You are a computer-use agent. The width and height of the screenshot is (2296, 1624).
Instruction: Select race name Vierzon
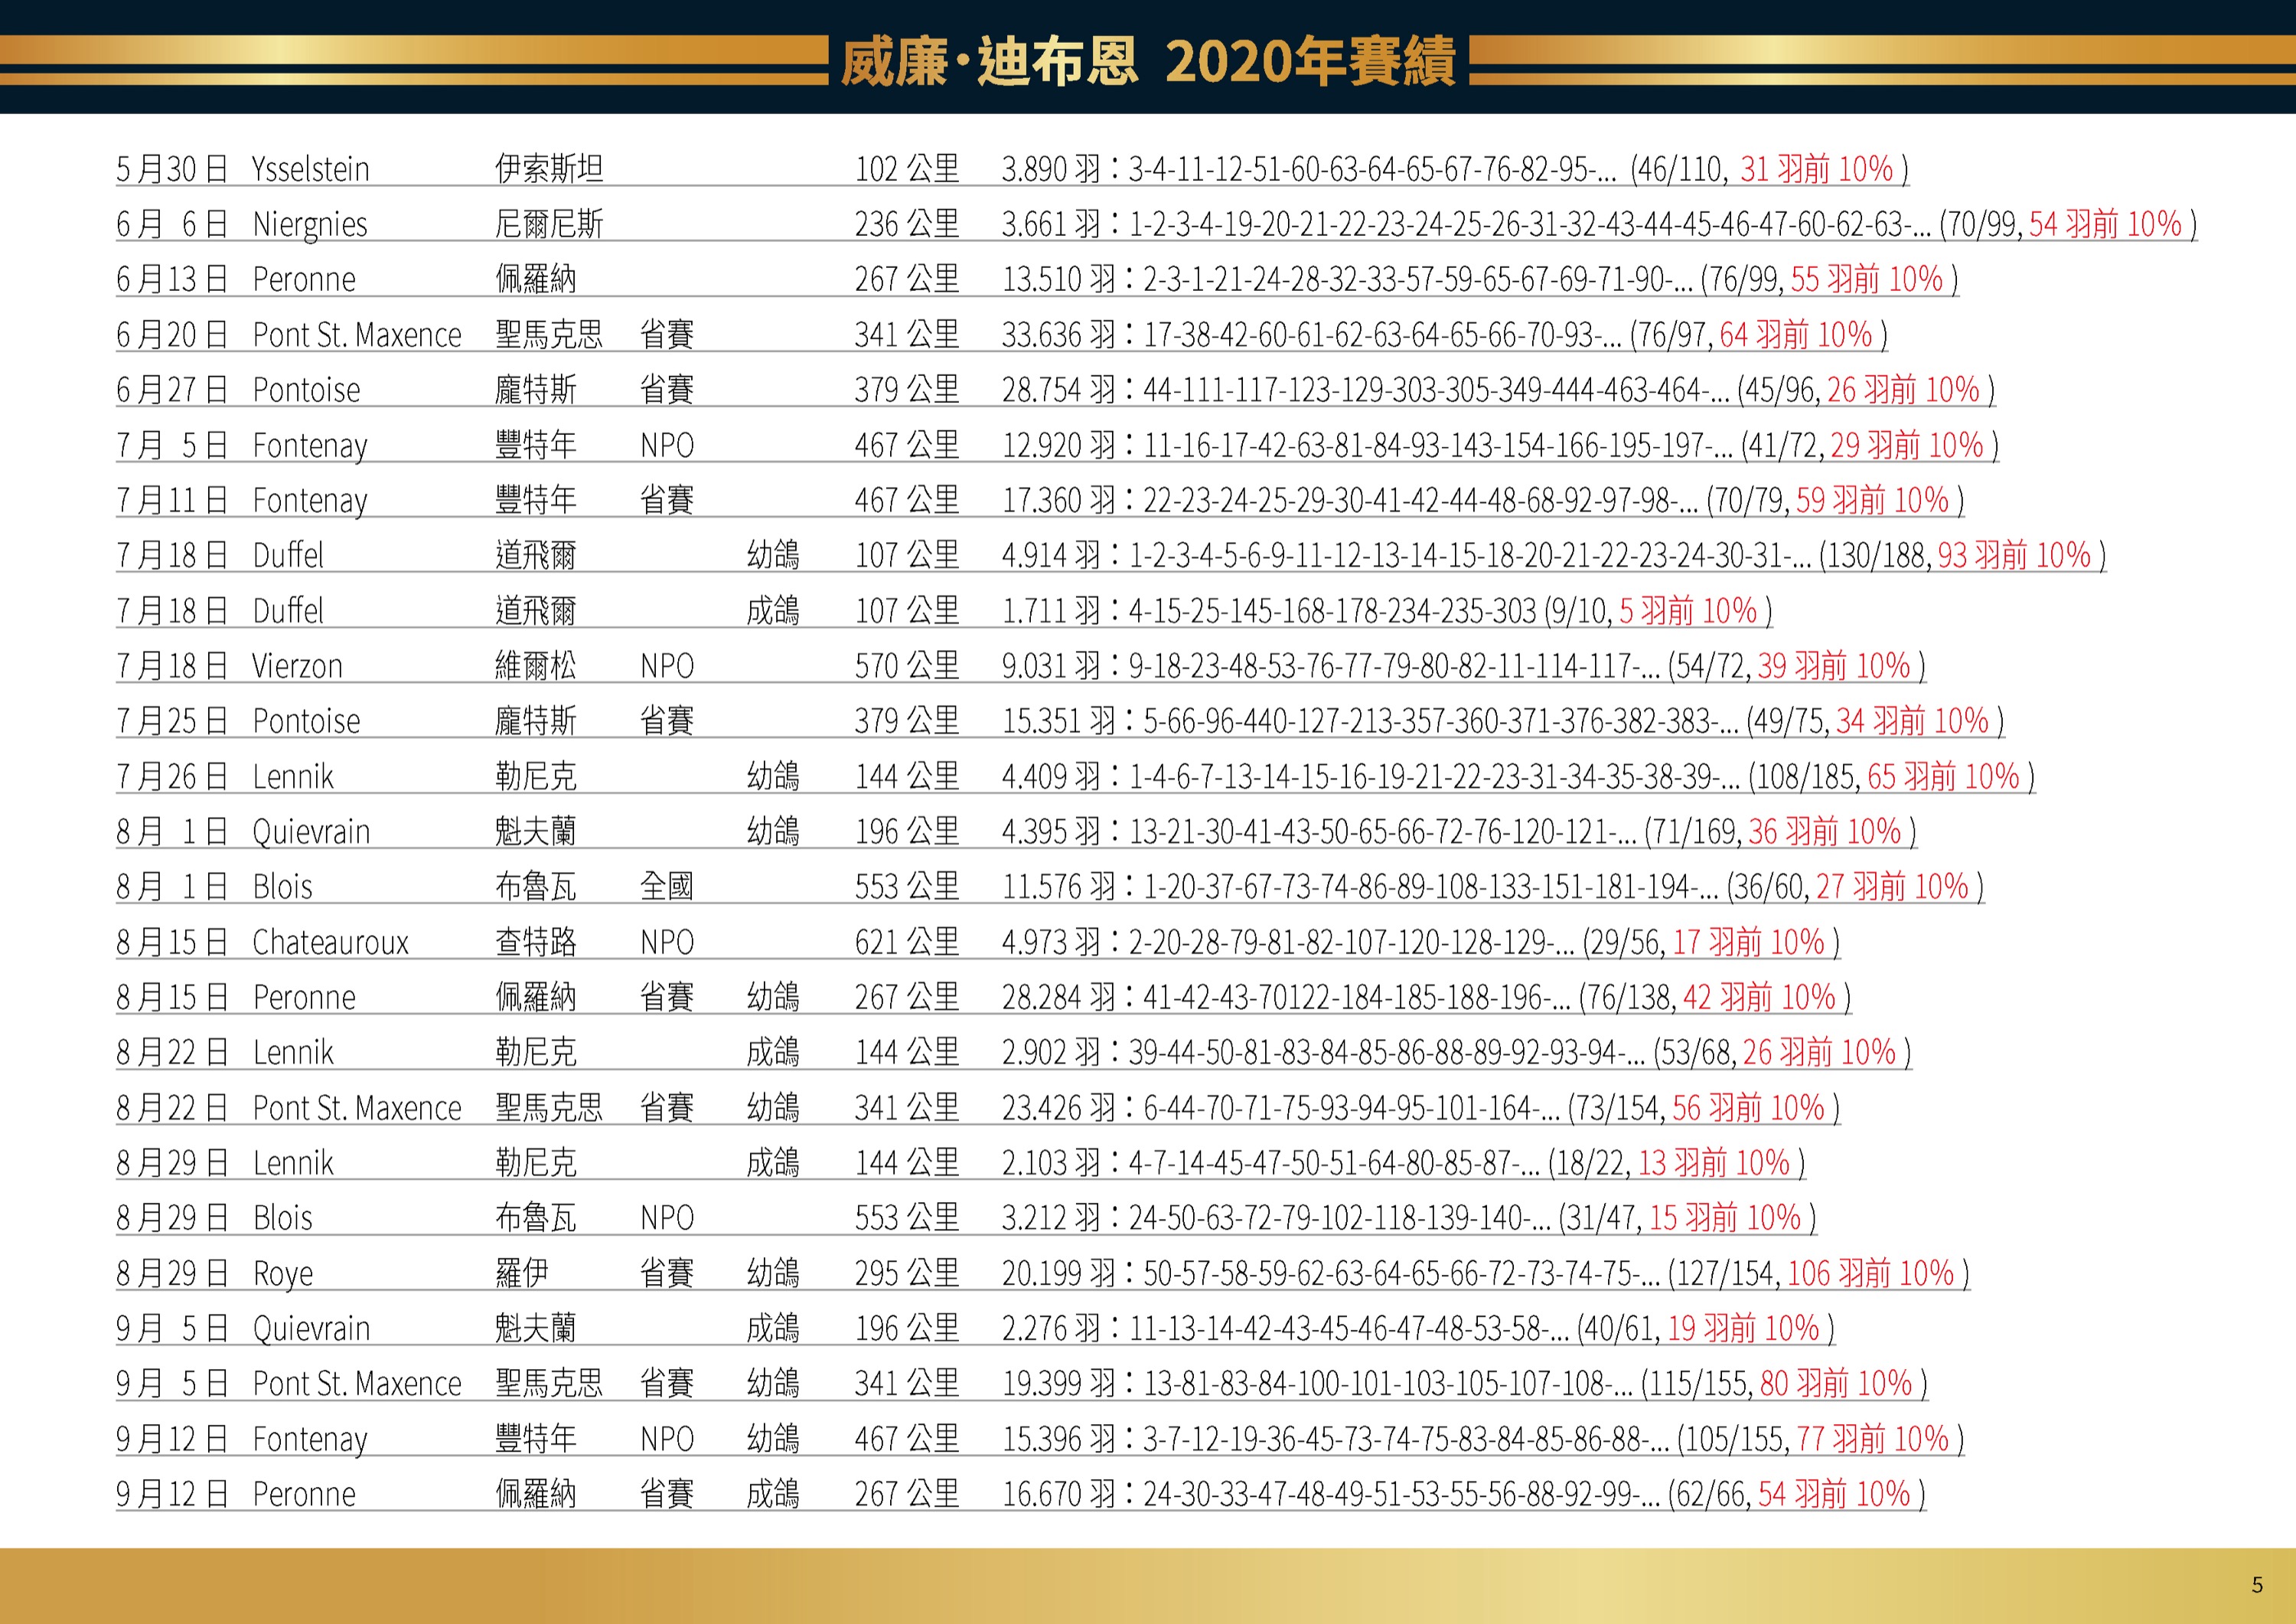click(x=297, y=665)
